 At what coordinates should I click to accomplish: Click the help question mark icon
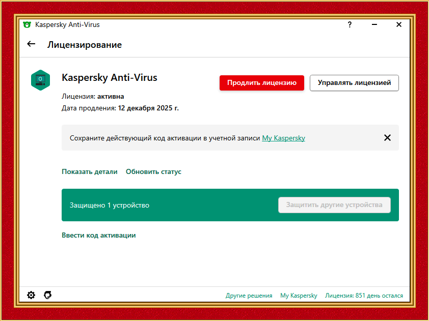(350, 24)
